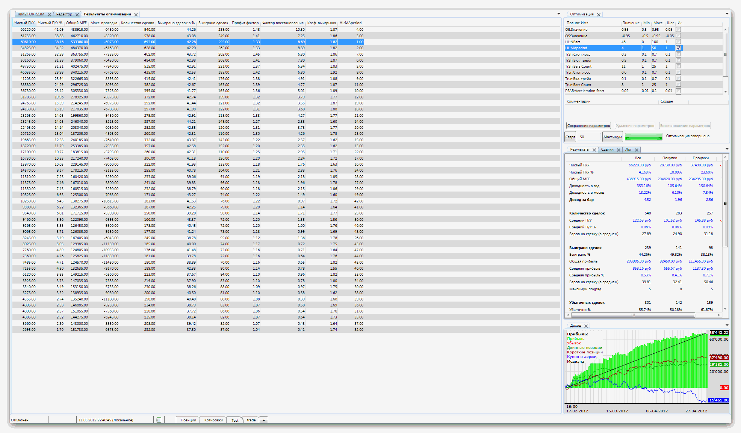The height and width of the screenshot is (433, 741).
Task: Add new workspace with plus button
Action: 264,420
